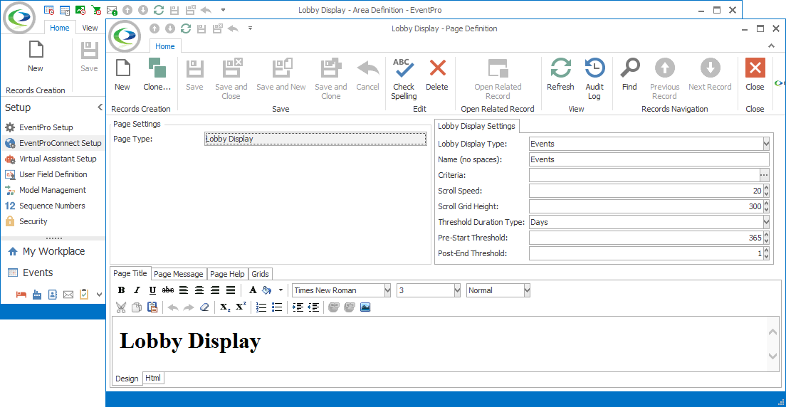Clear formatting with eraser icon
The height and width of the screenshot is (407, 786).
pyautogui.click(x=204, y=307)
